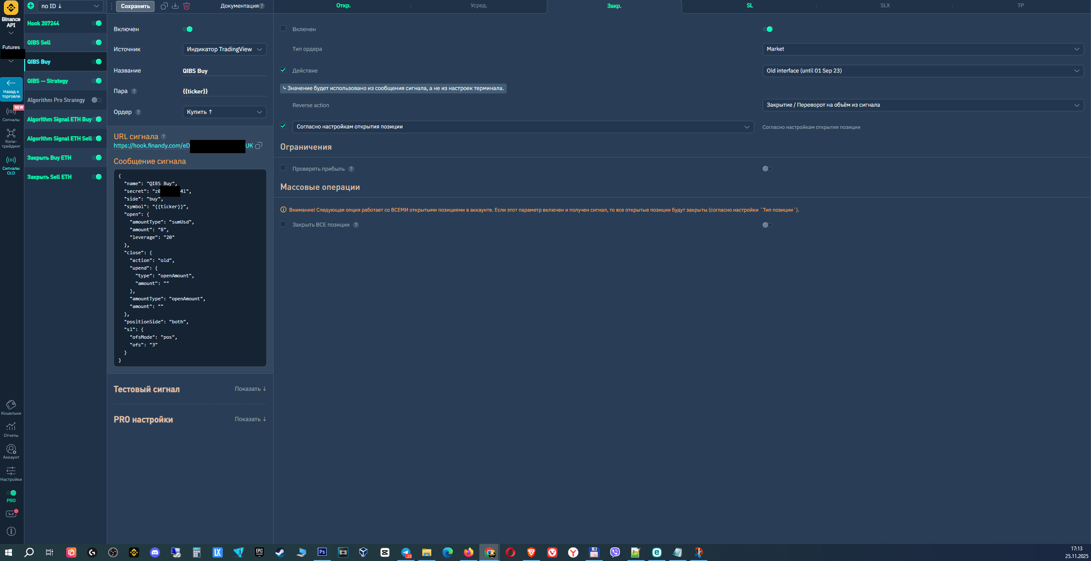The image size is (1091, 561).
Task: Open Кошельки wallet icon in sidebar
Action: click(x=11, y=407)
